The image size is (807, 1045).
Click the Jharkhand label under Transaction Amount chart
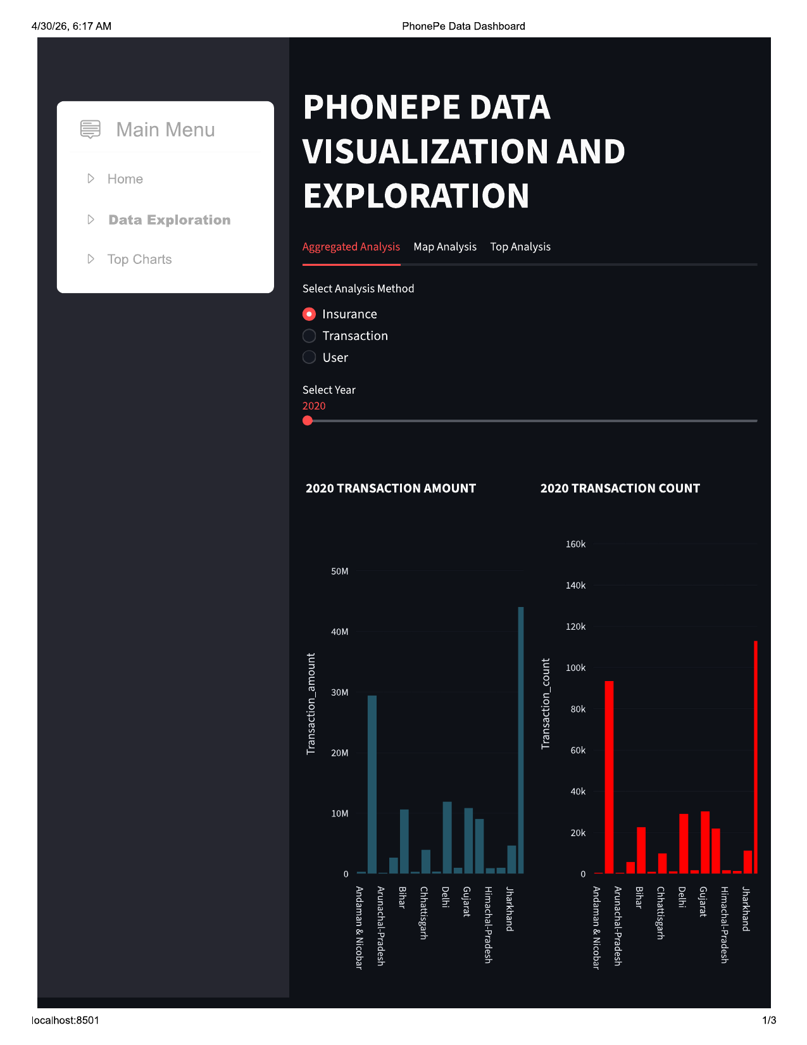pyautogui.click(x=510, y=909)
